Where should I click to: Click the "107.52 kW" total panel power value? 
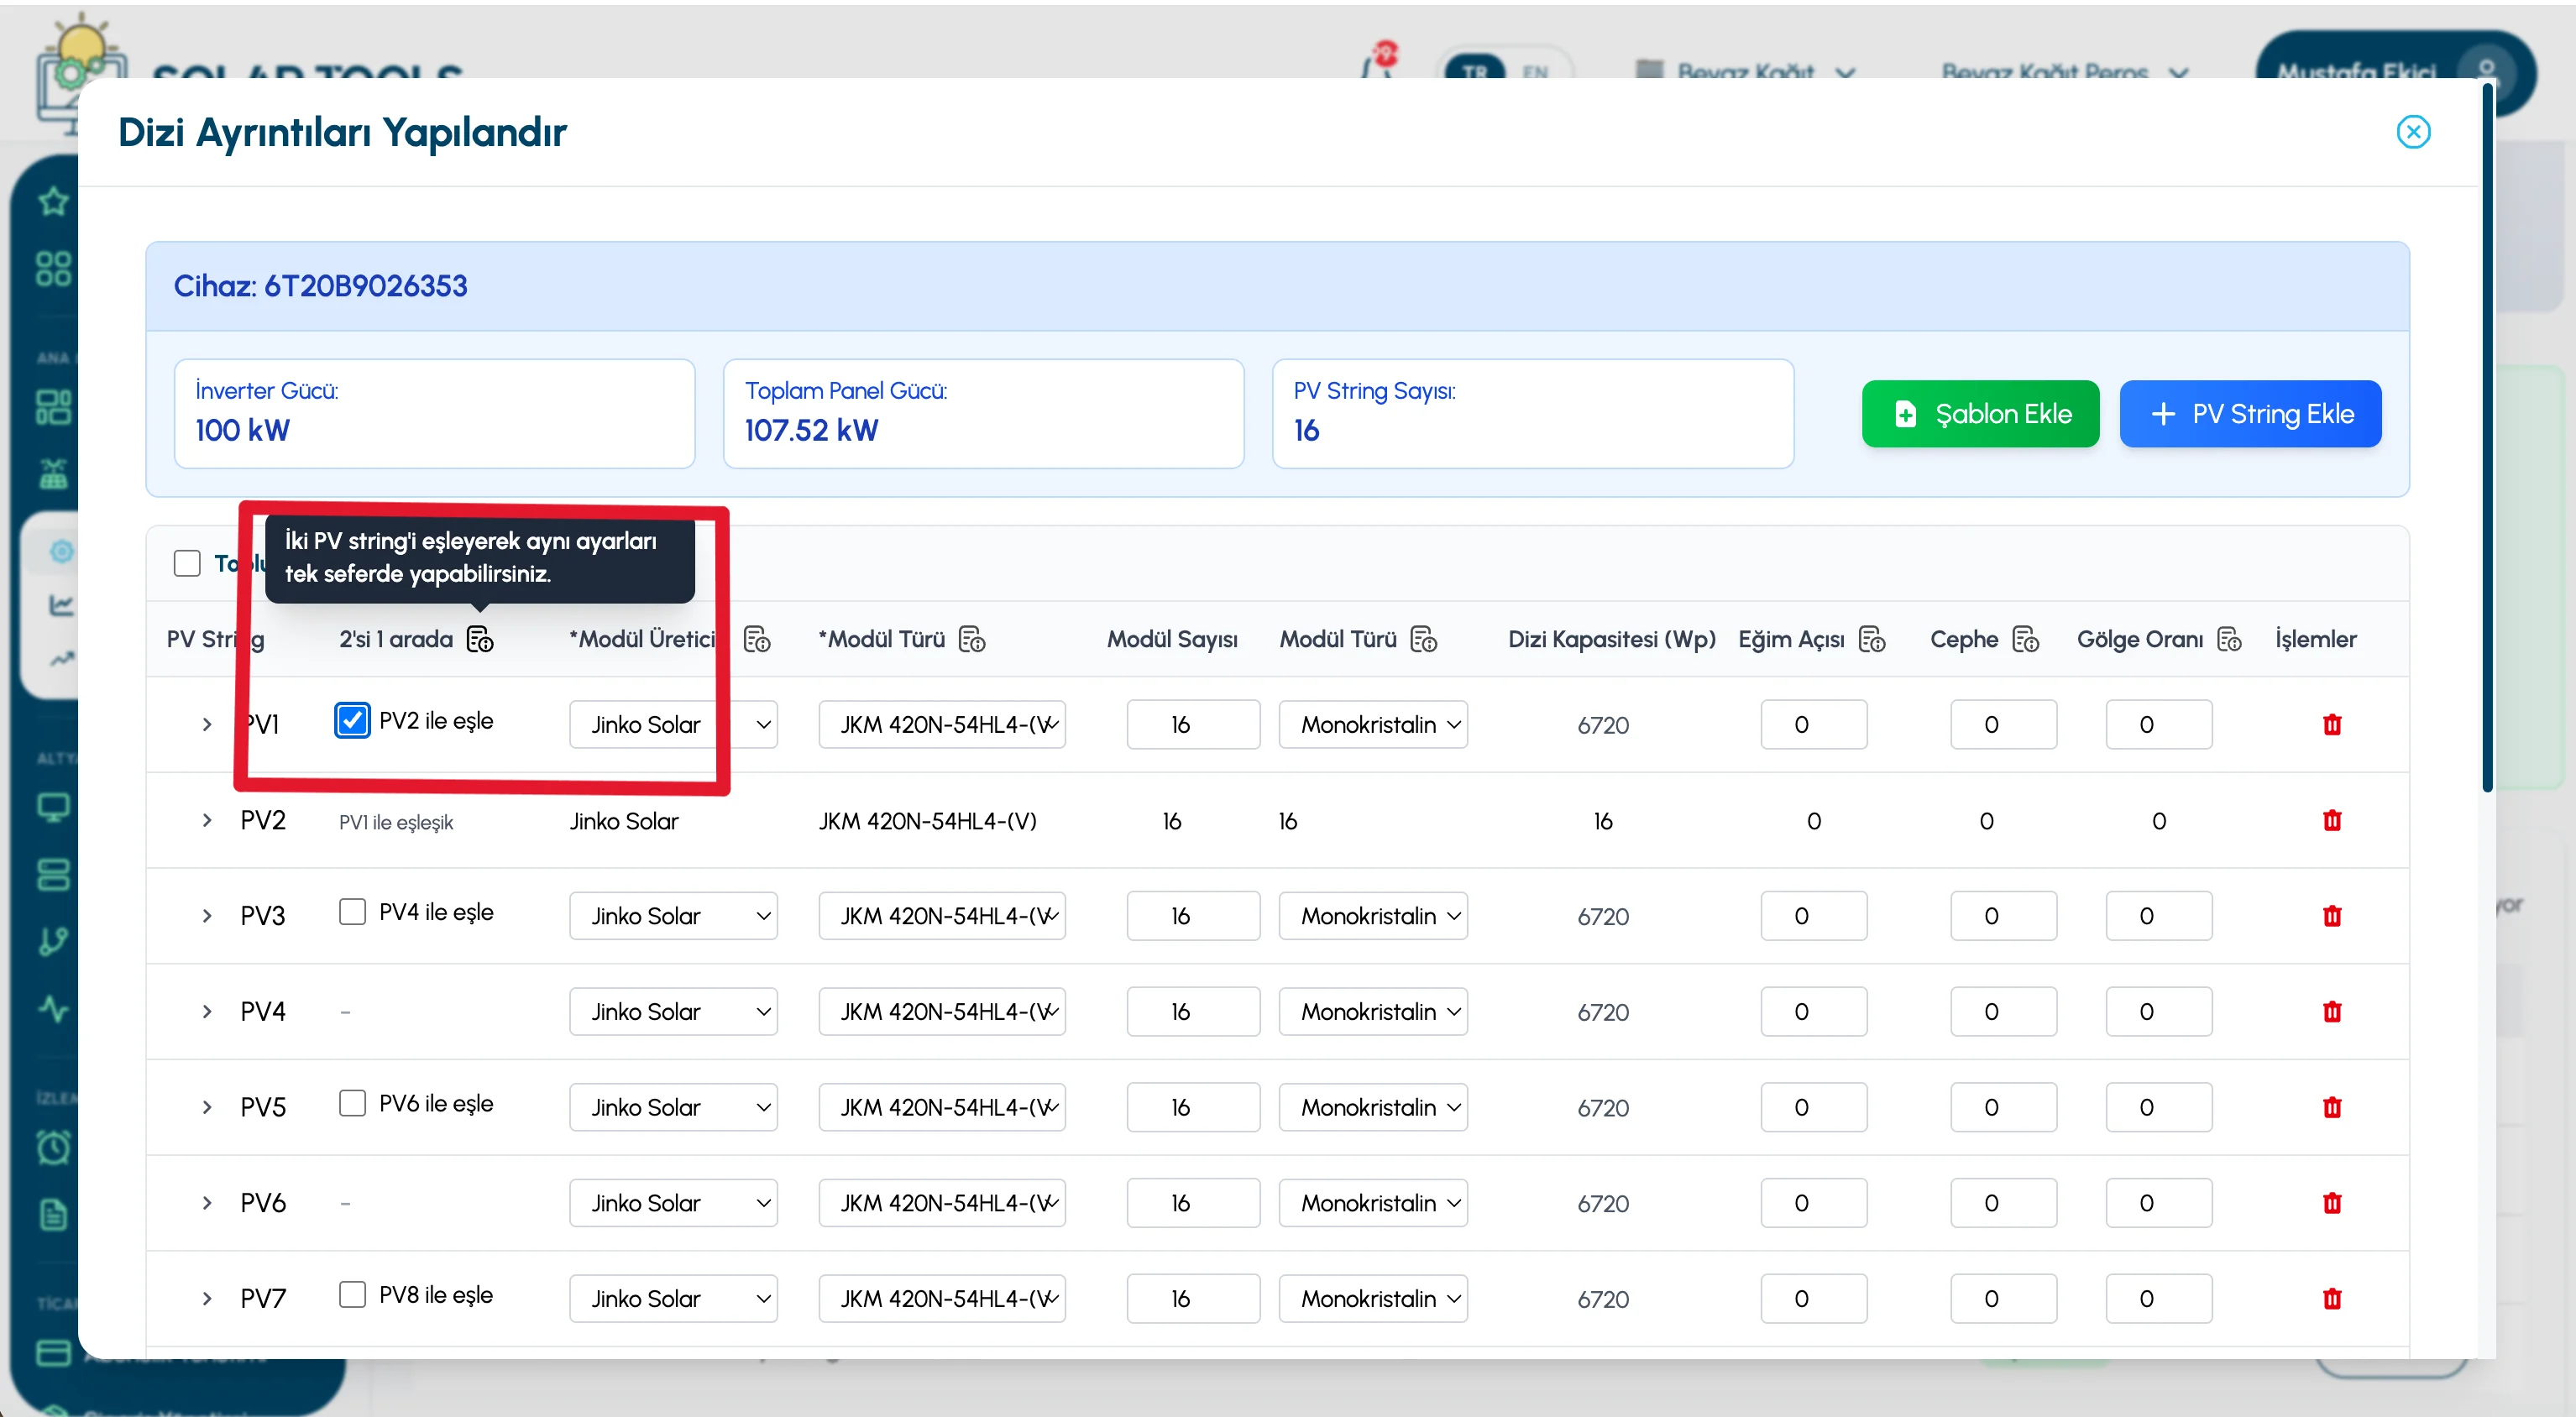pyautogui.click(x=811, y=430)
